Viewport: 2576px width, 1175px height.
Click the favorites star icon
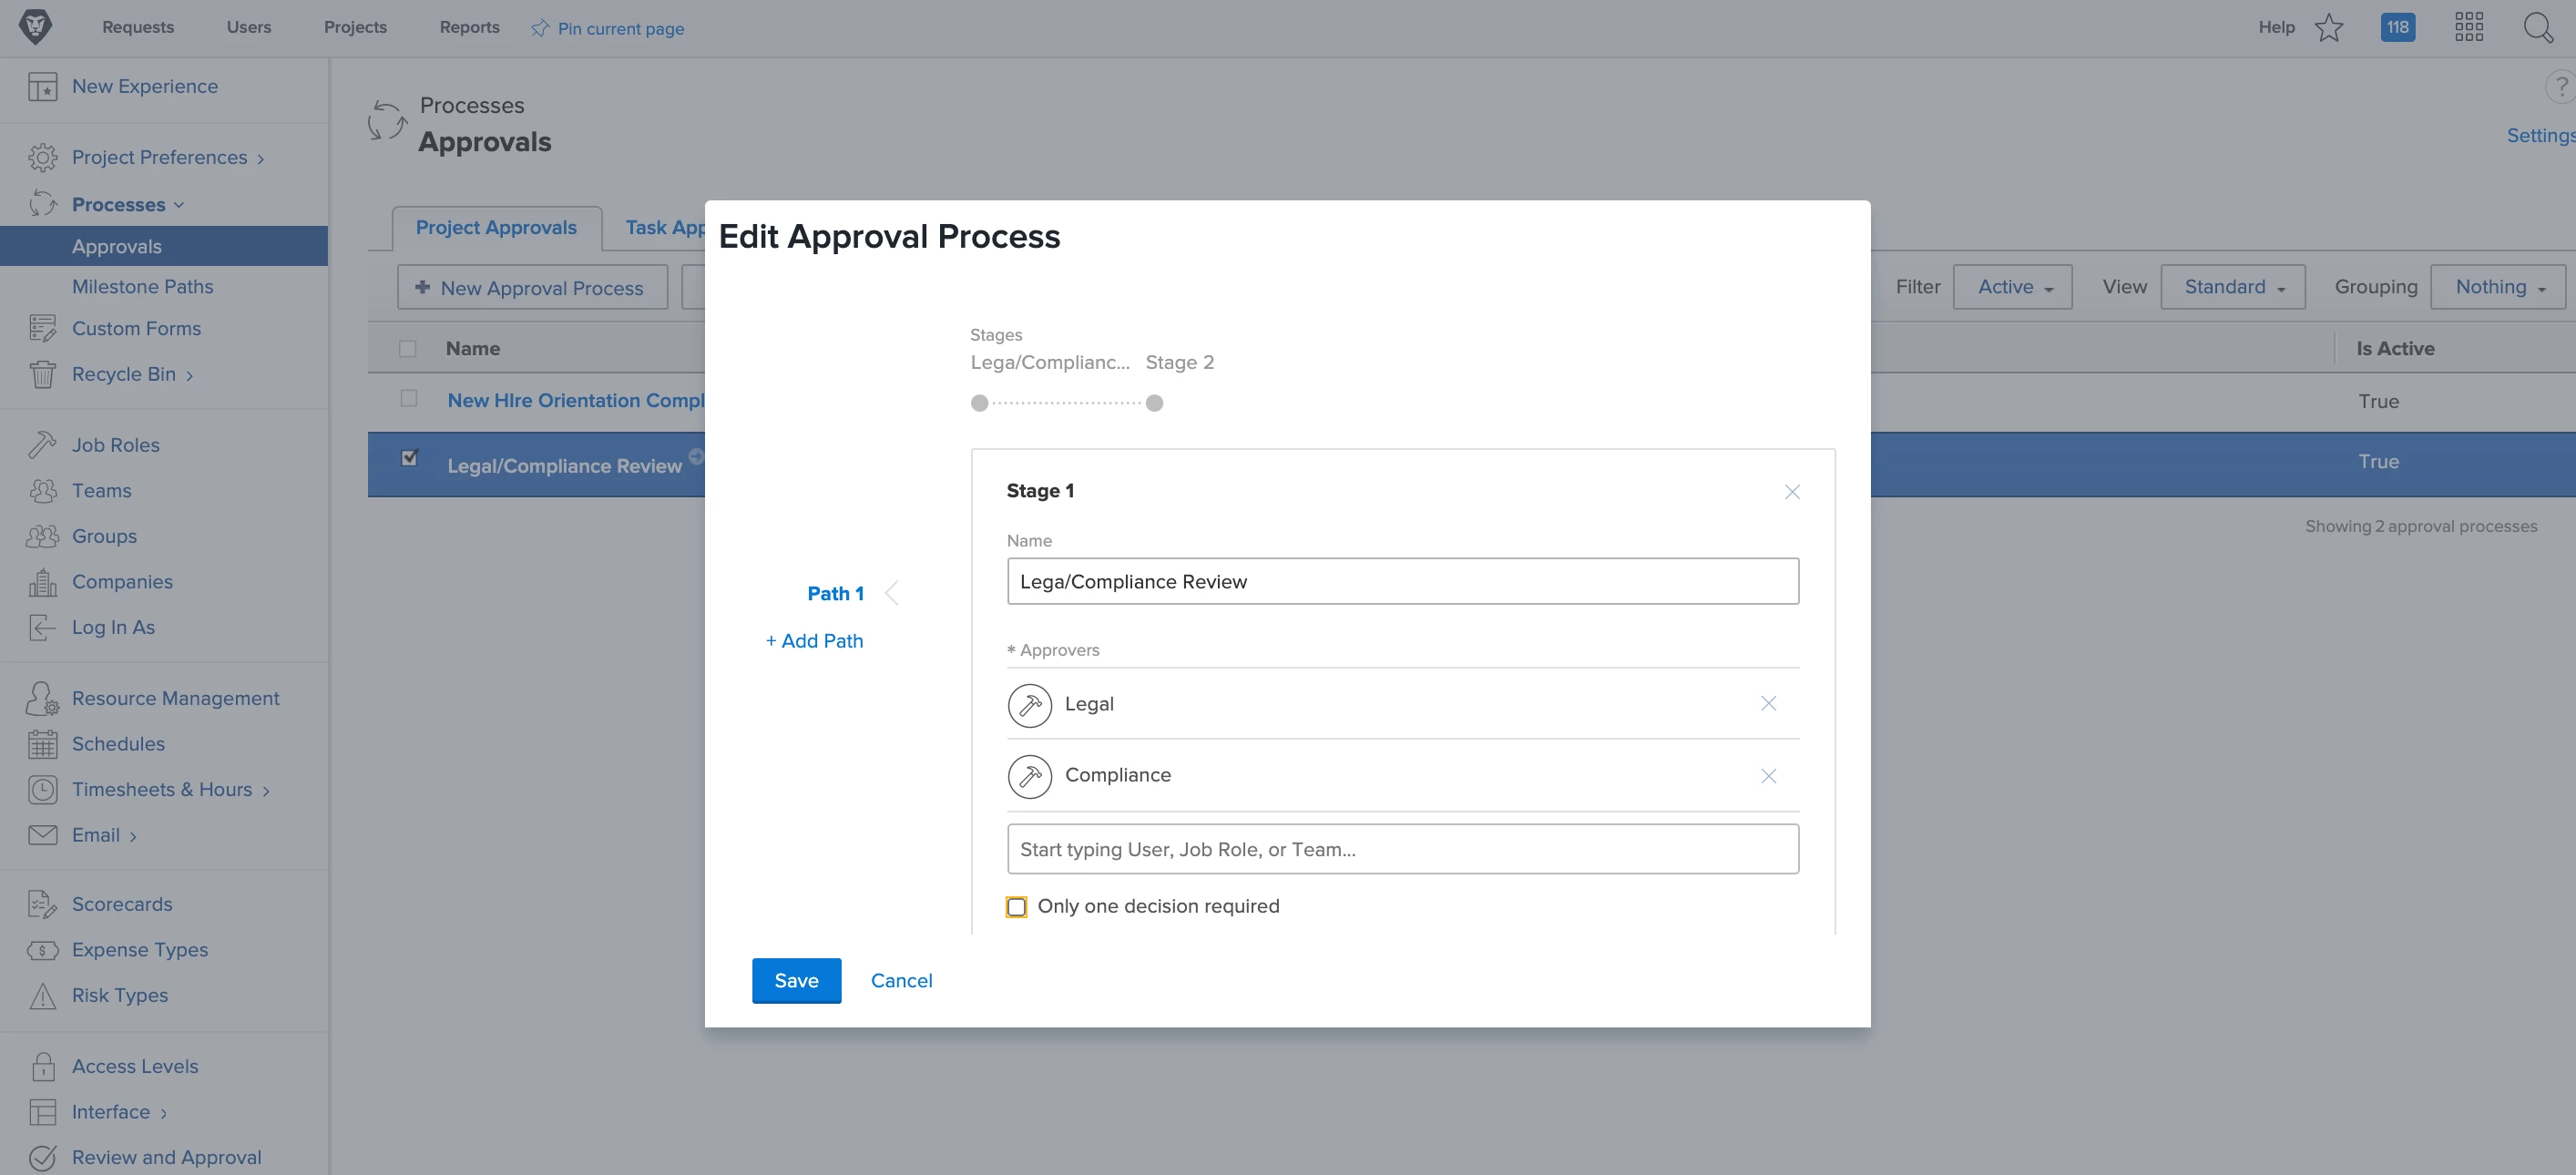click(x=2329, y=28)
